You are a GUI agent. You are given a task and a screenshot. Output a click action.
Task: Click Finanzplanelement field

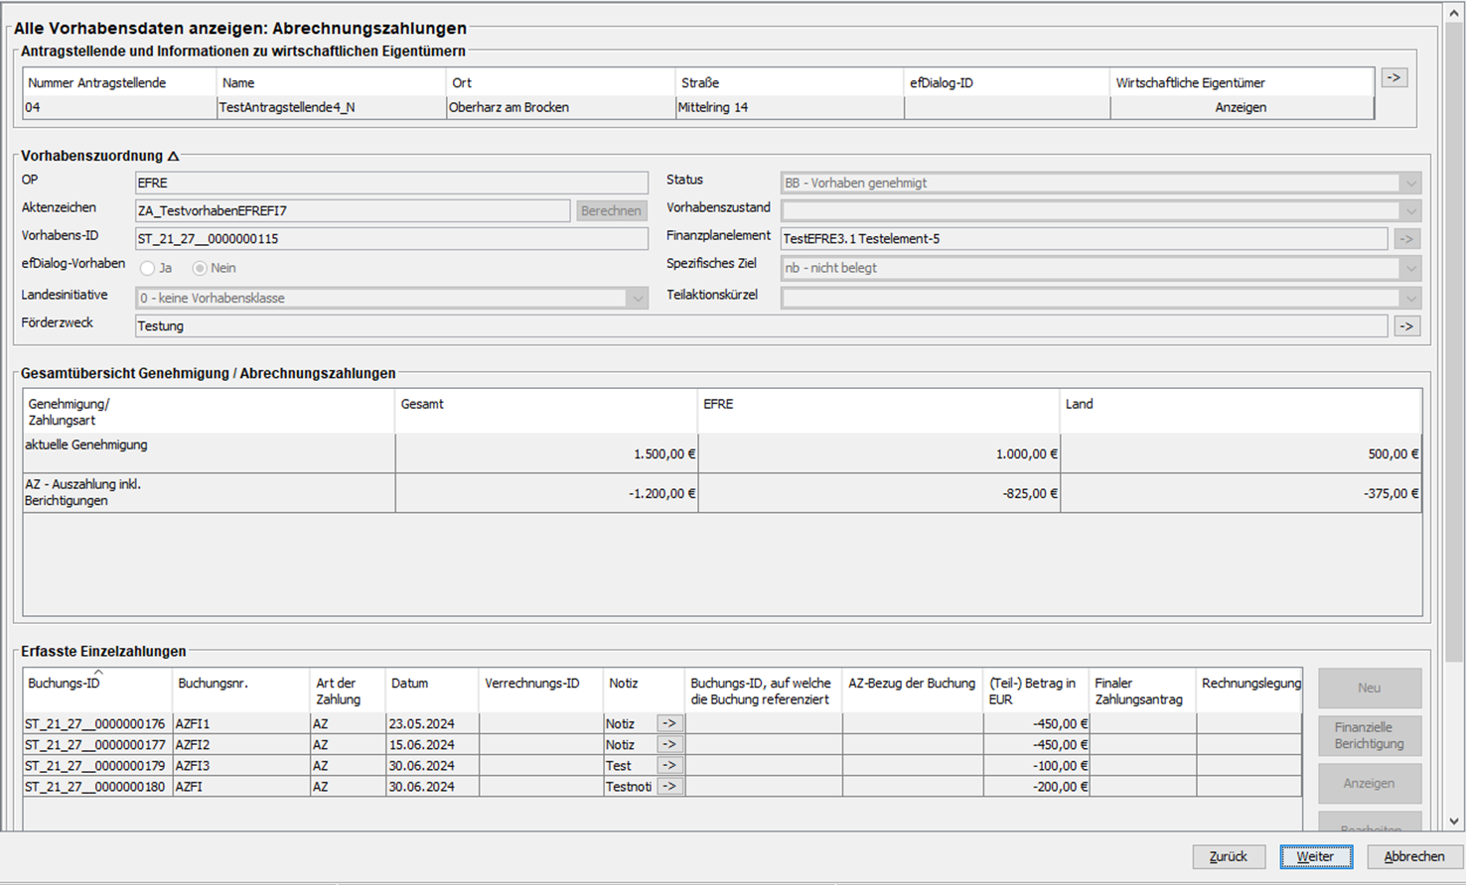click(1084, 238)
